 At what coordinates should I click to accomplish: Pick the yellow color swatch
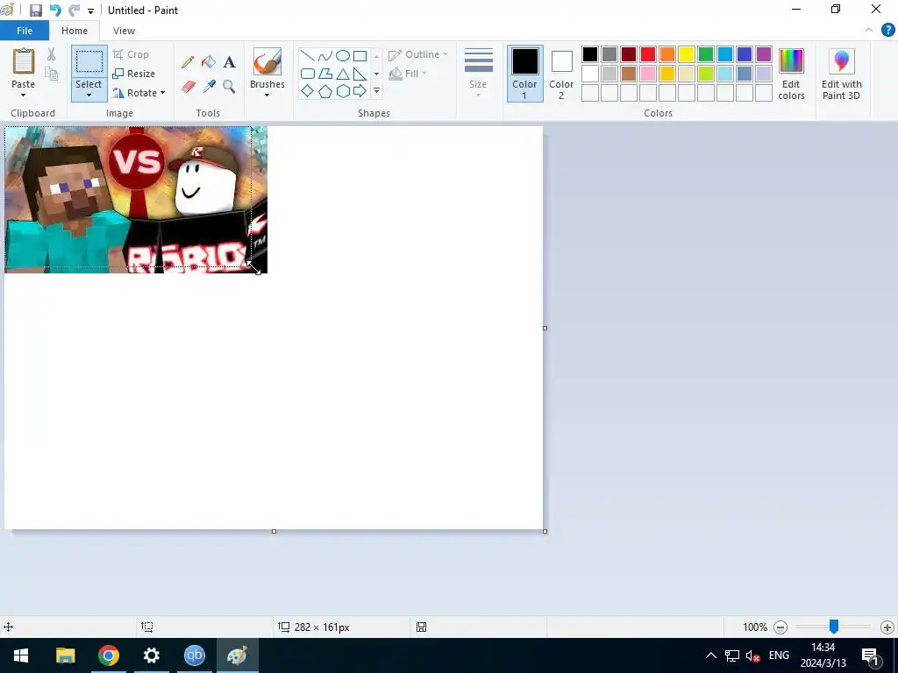[x=686, y=54]
